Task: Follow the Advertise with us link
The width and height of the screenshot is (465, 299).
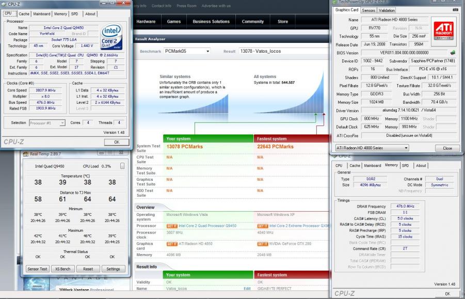Action: 216,6
